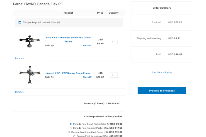Click the USD $70.00 price of Ascent X
Screen dimensions: 206x137
point(100,75)
